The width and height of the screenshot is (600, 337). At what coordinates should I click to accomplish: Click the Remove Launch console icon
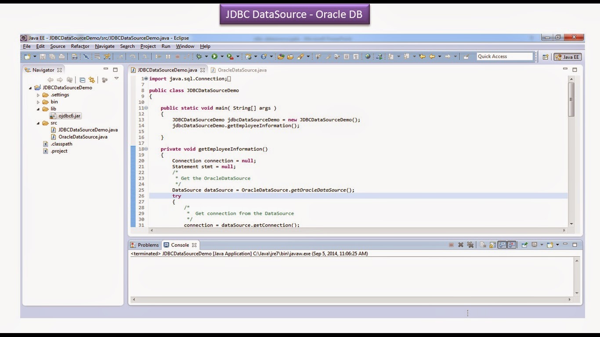(461, 245)
